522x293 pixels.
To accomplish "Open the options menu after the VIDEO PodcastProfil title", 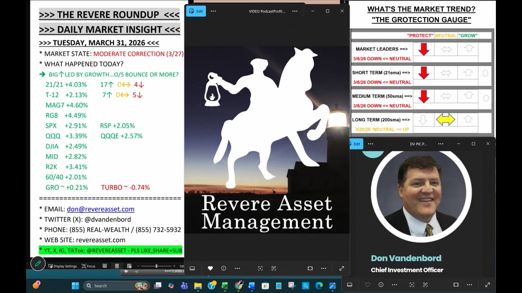I will tap(295, 11).
